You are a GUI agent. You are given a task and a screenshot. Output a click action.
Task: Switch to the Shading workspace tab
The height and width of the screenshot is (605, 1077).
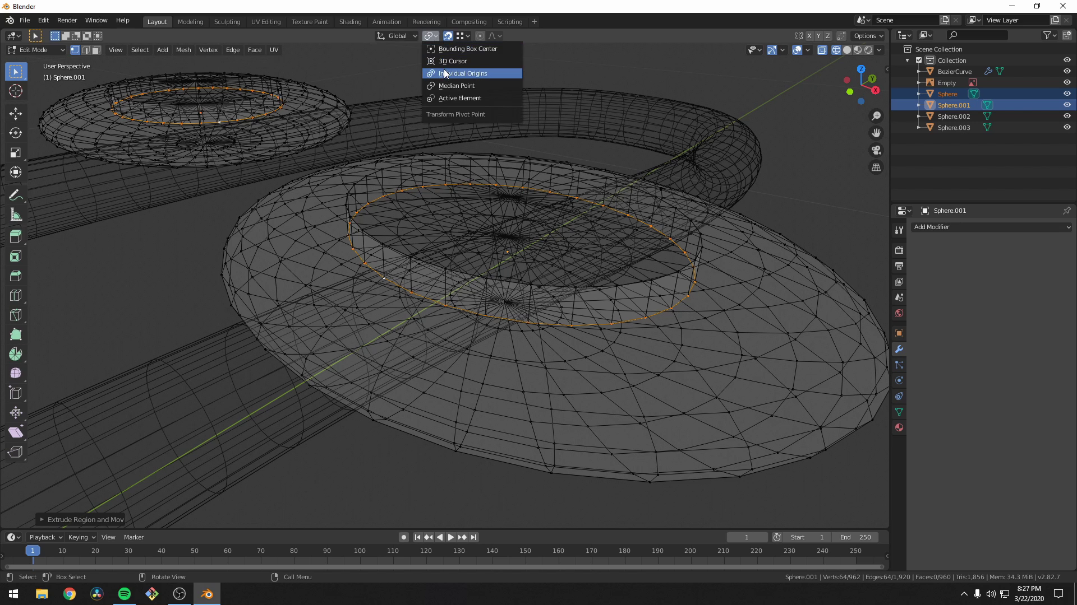(x=350, y=21)
